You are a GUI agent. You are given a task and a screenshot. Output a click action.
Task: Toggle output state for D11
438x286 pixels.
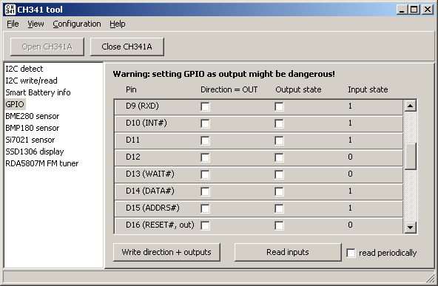(279, 140)
